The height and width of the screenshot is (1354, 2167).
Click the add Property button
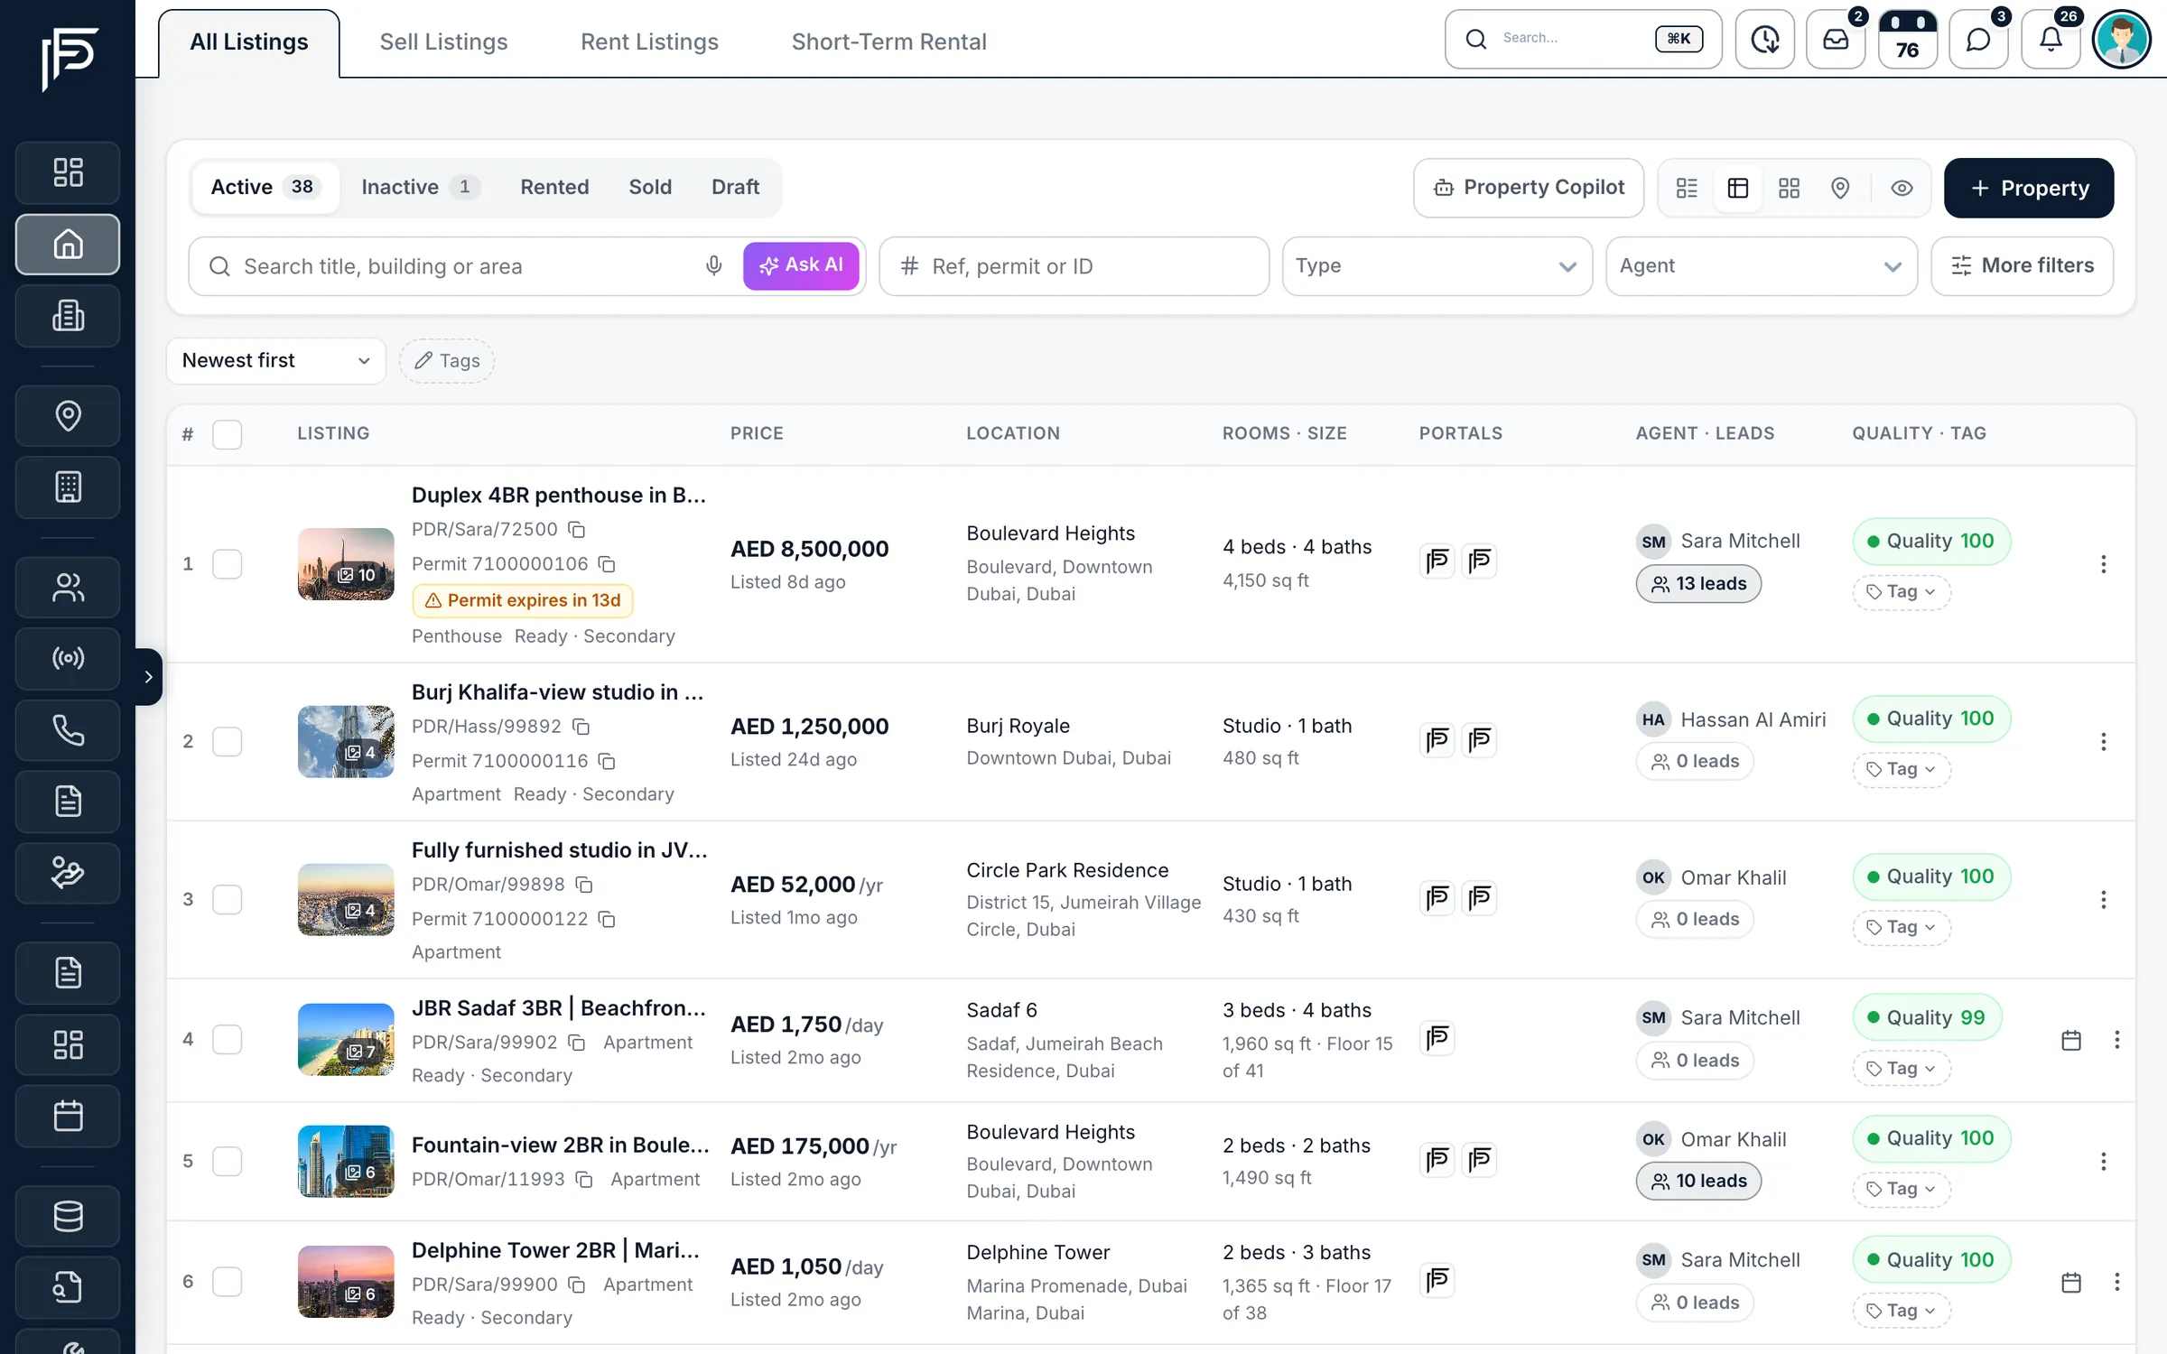coord(2028,188)
